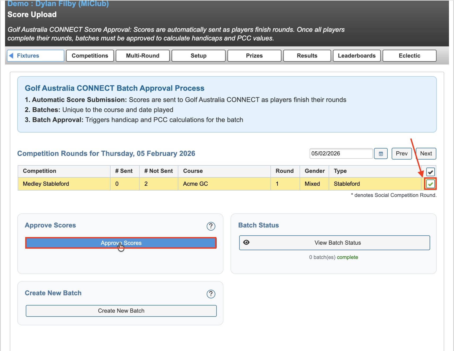This screenshot has width=454, height=351.
Task: Switch to the Multi-Round tab
Action: [x=143, y=56]
